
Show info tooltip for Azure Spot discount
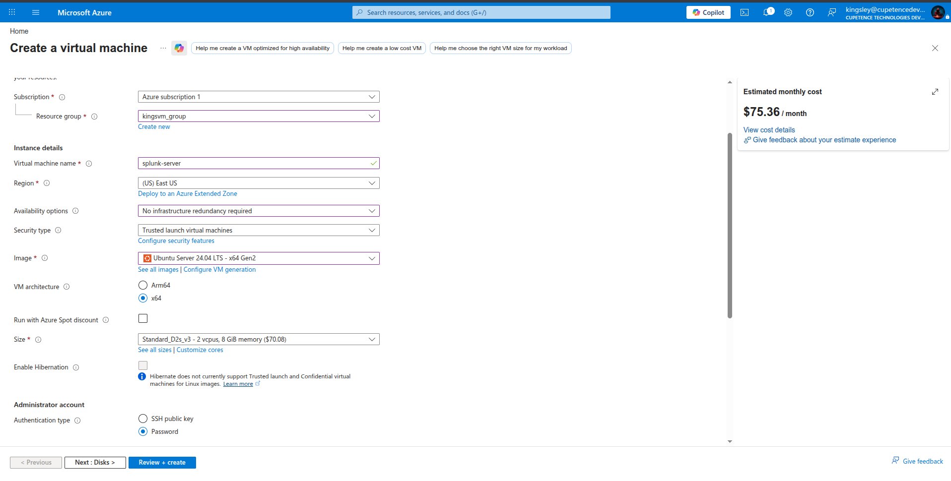[x=106, y=320]
